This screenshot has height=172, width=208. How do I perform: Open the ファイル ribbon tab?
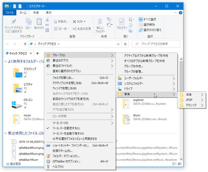point(10,13)
